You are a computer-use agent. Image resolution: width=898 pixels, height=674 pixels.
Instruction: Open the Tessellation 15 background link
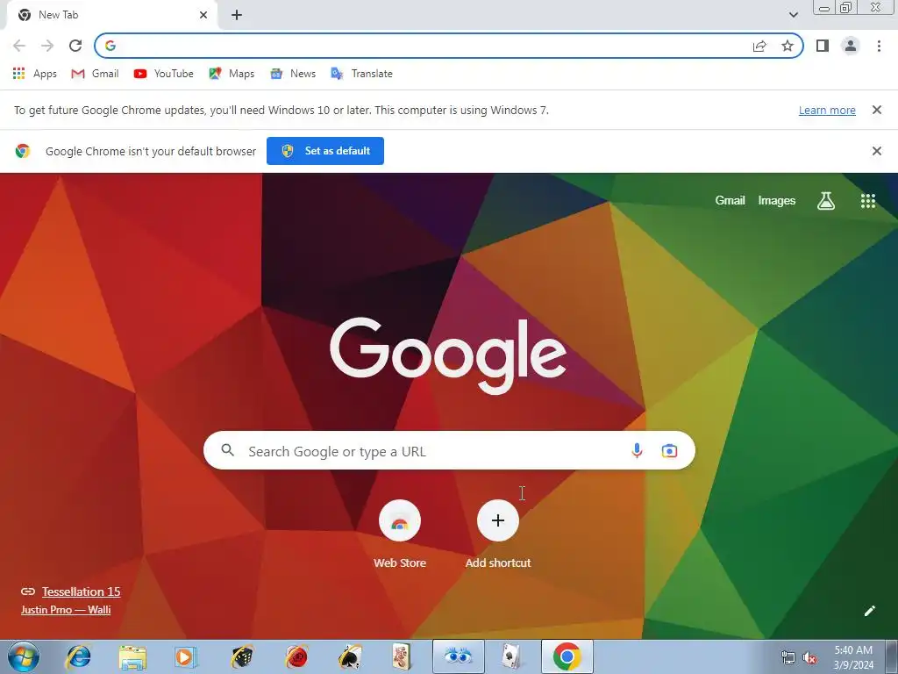[81, 592]
